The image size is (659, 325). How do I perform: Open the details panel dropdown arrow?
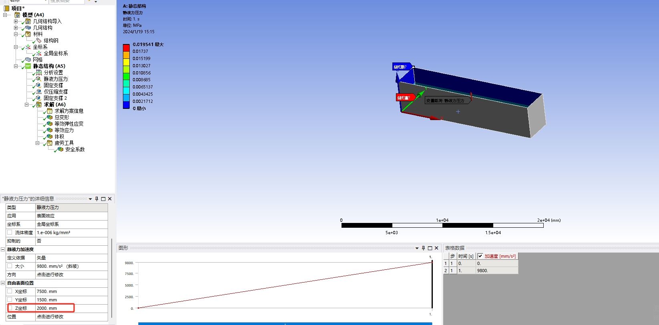[x=90, y=199]
